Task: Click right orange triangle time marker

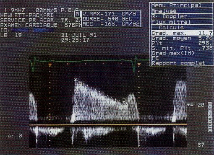Action: (x=139, y=65)
